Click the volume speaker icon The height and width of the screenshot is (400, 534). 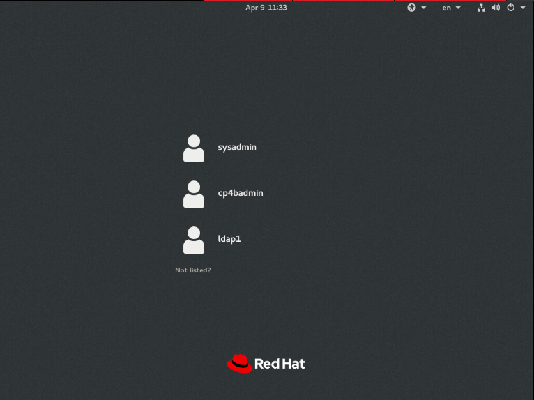[496, 8]
